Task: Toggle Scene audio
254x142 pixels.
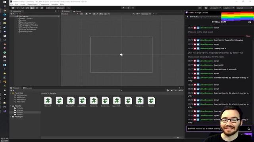Action: [90, 14]
